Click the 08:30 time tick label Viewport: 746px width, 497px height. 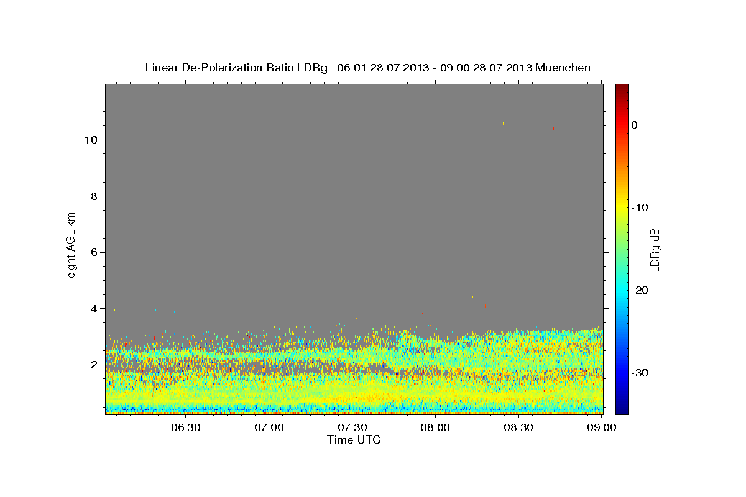coord(518,427)
